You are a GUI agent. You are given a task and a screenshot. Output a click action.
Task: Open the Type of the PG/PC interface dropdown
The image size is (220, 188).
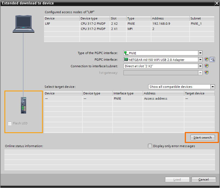coord(200,53)
